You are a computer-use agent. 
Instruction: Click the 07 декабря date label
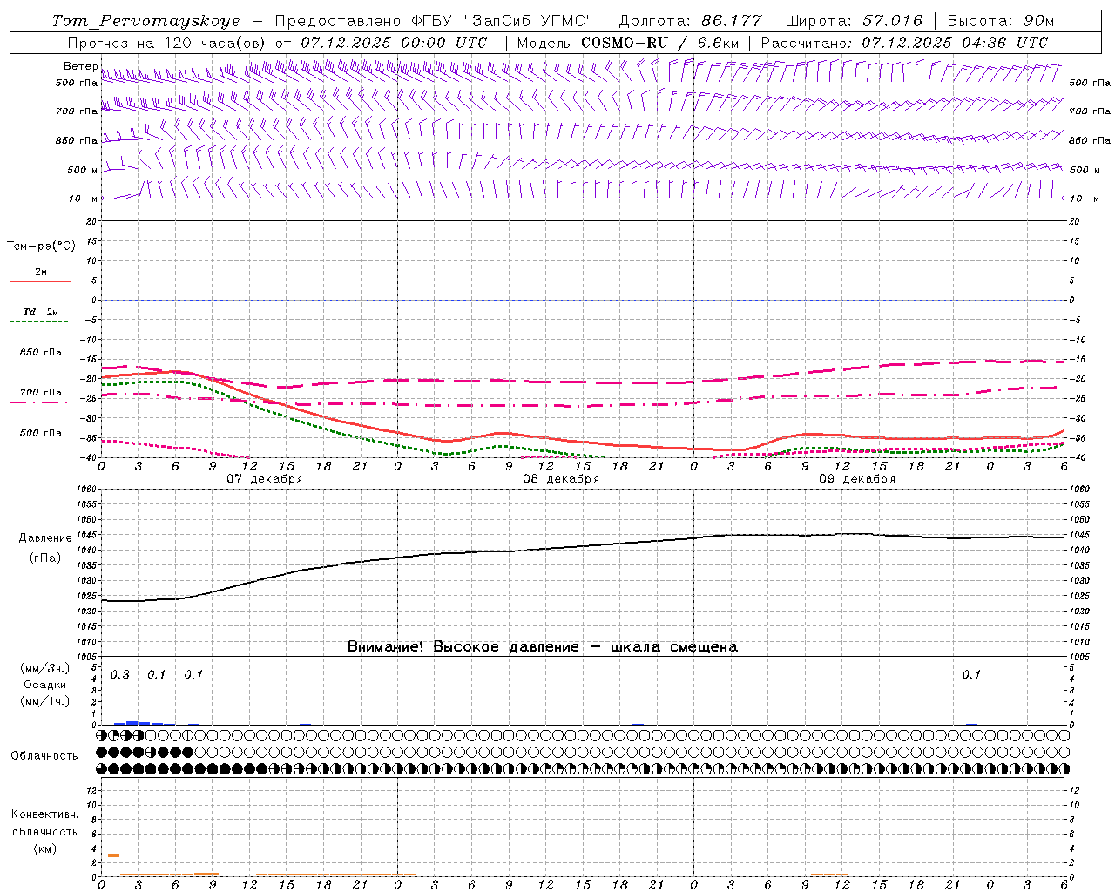point(265,479)
